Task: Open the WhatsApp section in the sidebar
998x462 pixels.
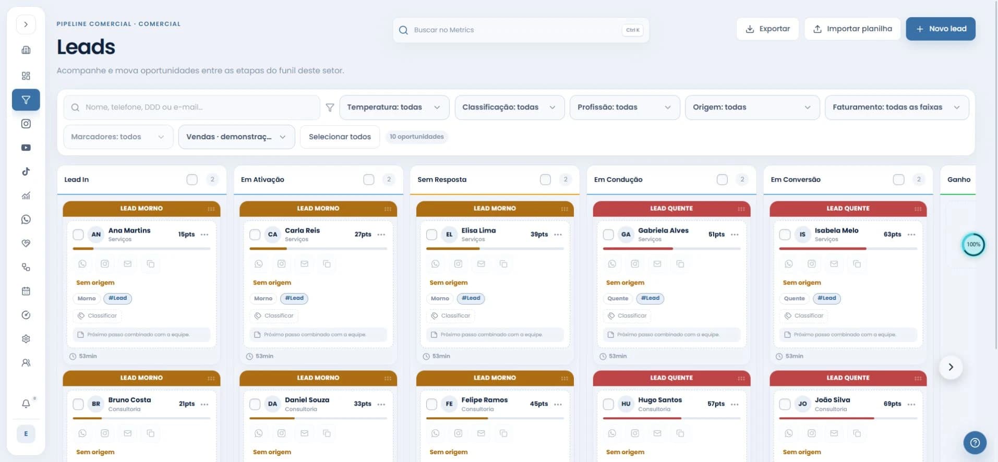Action: click(x=26, y=220)
